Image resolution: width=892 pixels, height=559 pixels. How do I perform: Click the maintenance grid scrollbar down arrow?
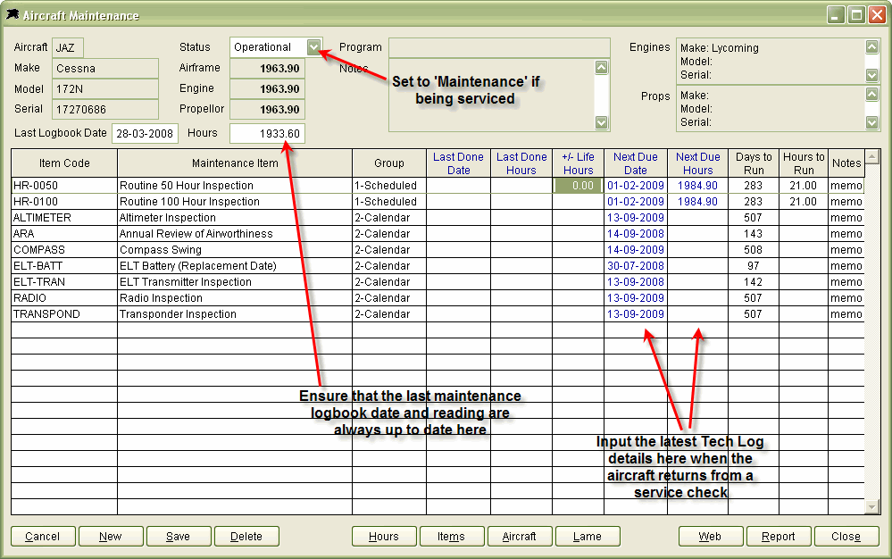pyautogui.click(x=872, y=506)
